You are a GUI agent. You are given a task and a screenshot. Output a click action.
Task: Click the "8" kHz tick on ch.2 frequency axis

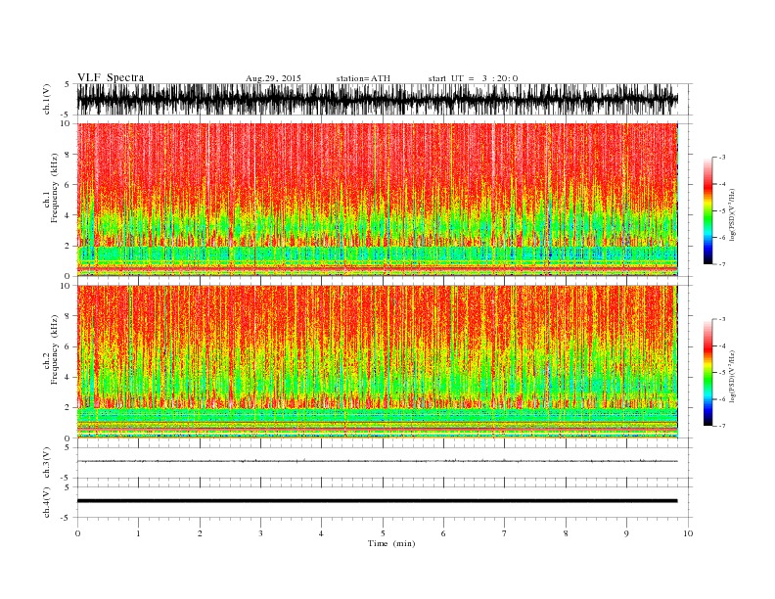click(68, 316)
